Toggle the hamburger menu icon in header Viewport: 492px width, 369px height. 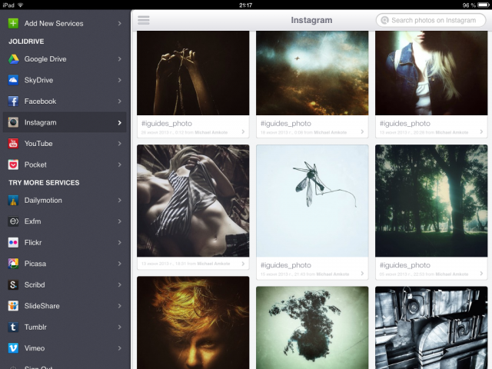(144, 20)
